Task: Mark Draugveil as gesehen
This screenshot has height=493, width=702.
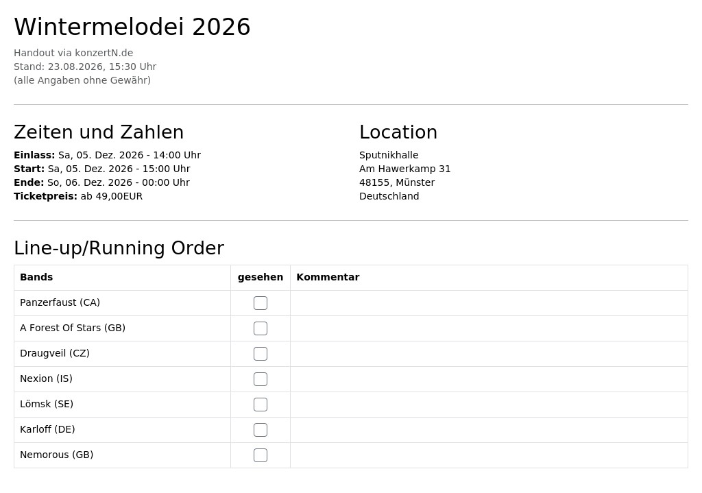Action: tap(260, 354)
